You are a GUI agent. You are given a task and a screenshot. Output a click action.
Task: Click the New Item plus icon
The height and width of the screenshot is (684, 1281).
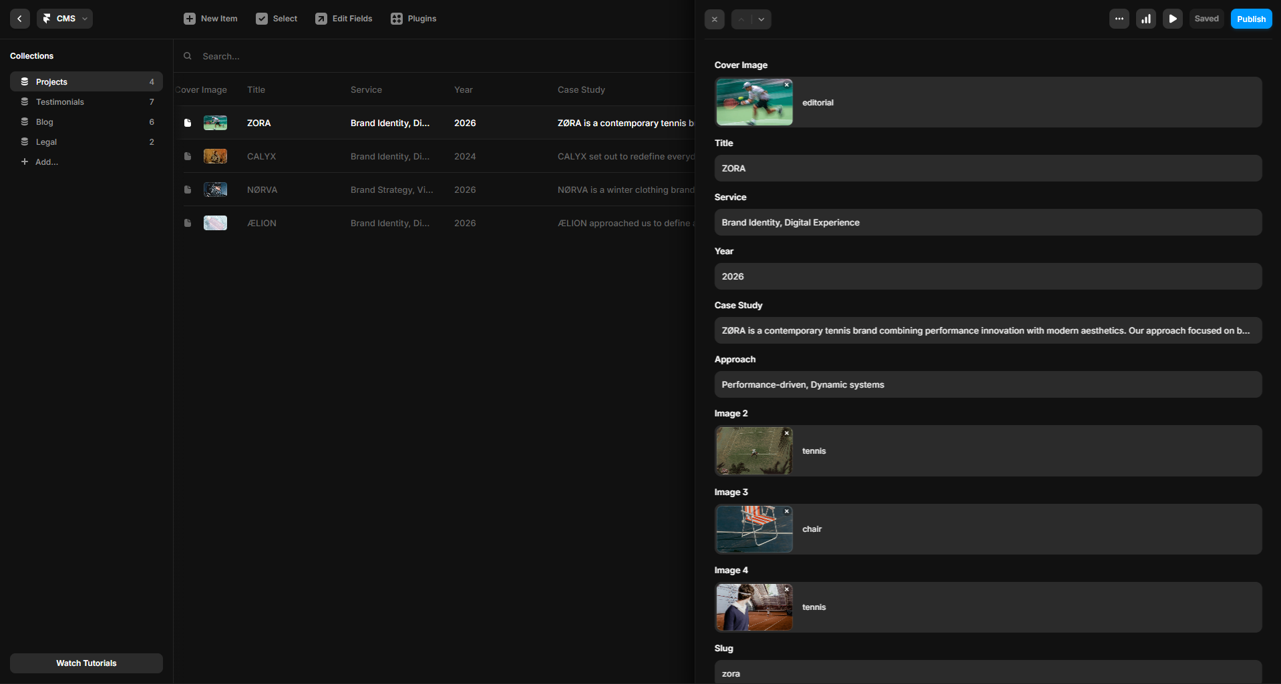coord(190,19)
